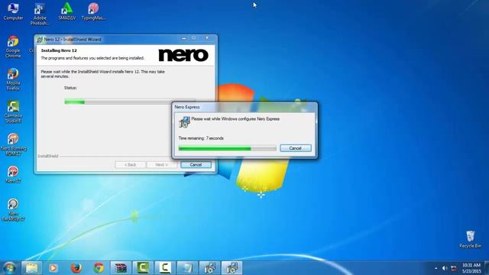Select the Nero BackItUp 12 desktop shortcut

coord(13,209)
